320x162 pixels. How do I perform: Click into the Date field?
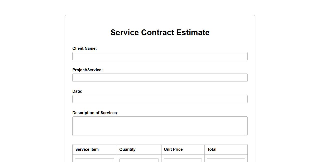coord(160,99)
